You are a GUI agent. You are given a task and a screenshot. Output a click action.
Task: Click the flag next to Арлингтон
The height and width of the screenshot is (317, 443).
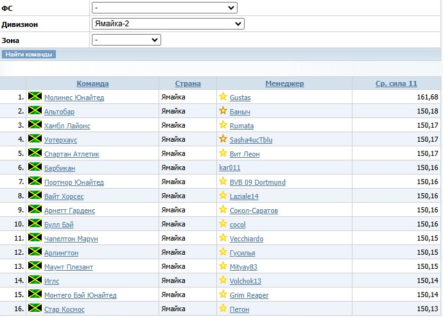point(35,252)
